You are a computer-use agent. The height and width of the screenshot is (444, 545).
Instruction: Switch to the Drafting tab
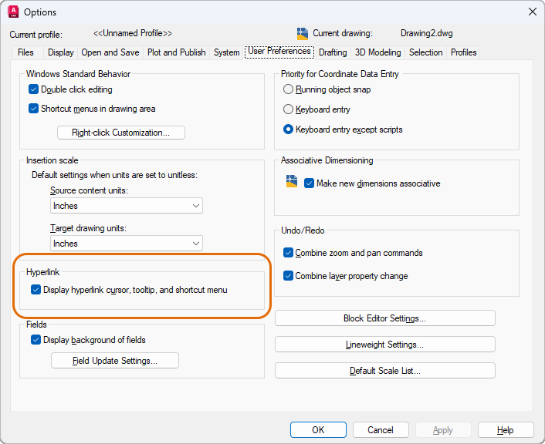click(333, 52)
